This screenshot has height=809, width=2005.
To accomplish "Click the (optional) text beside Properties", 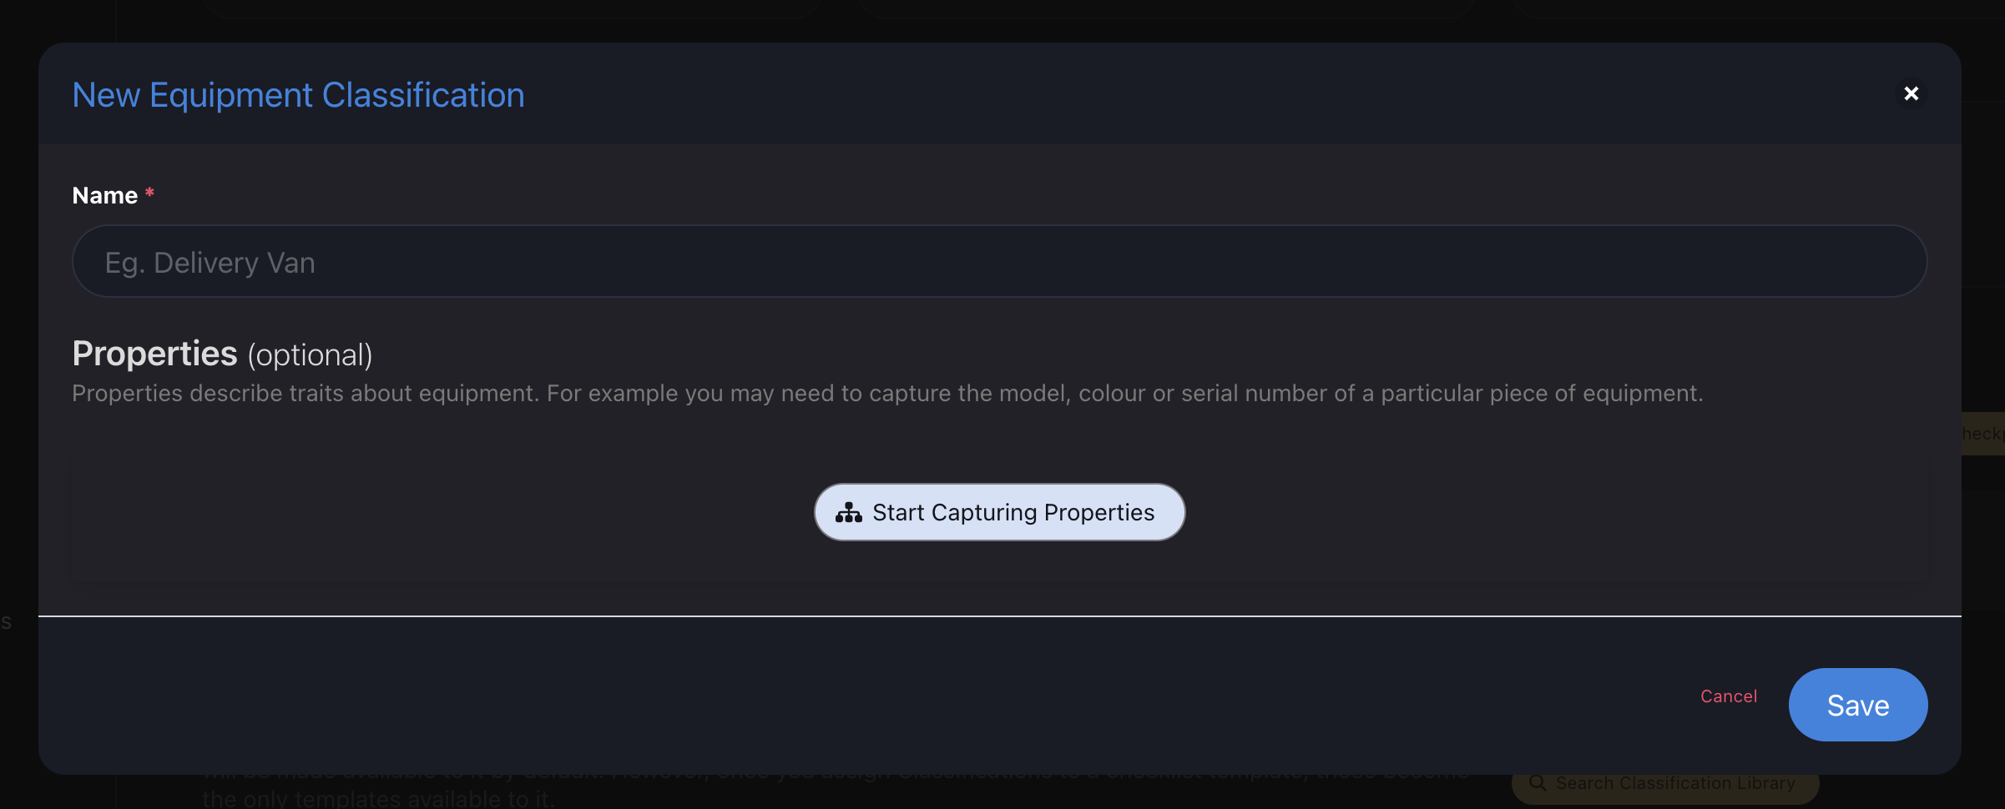I will click(310, 355).
